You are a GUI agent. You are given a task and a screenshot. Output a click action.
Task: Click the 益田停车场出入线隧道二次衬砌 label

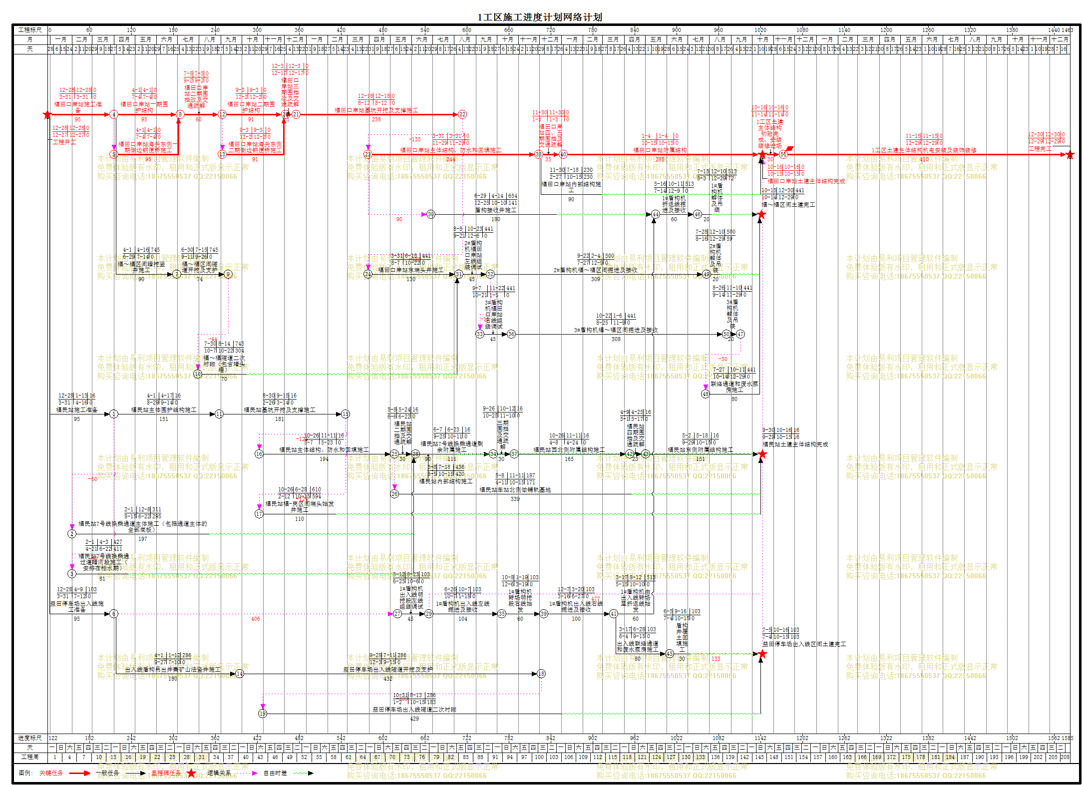tap(414, 710)
